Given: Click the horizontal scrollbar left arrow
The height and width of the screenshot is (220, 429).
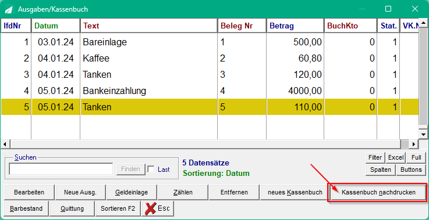Looking at the screenshot, I should tap(5, 144).
